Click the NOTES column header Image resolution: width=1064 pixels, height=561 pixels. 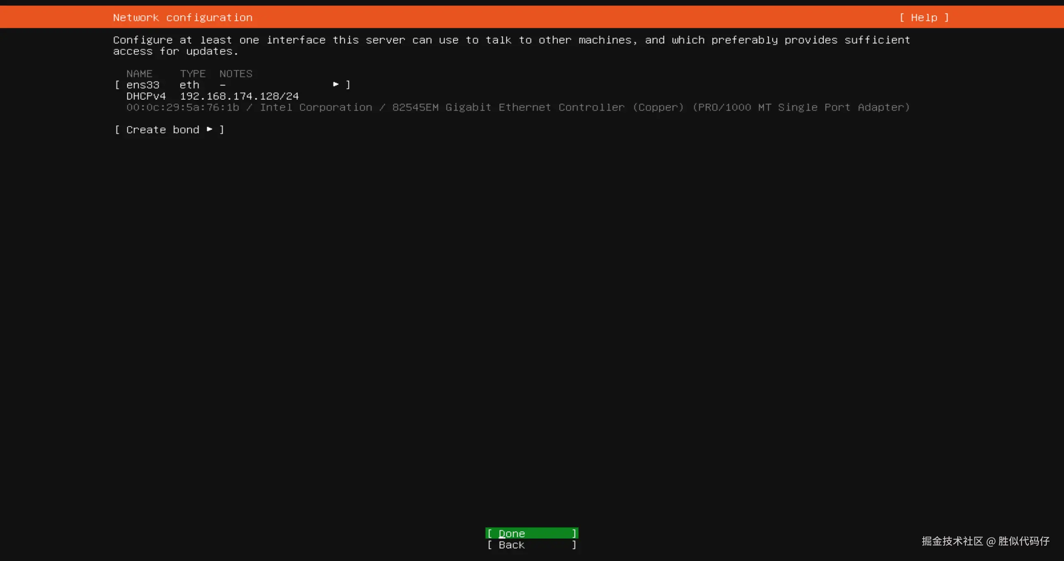click(x=235, y=73)
